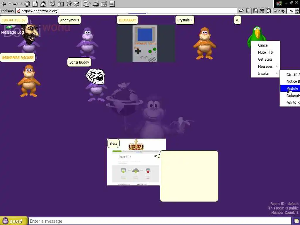Click the Room ID - default text
Screen dimensions: 300x225
pos(284,204)
